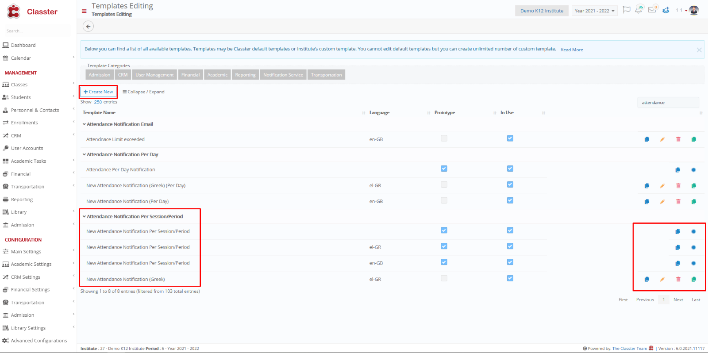Open the user dropdown arrow beside 1 1

(x=686, y=10)
